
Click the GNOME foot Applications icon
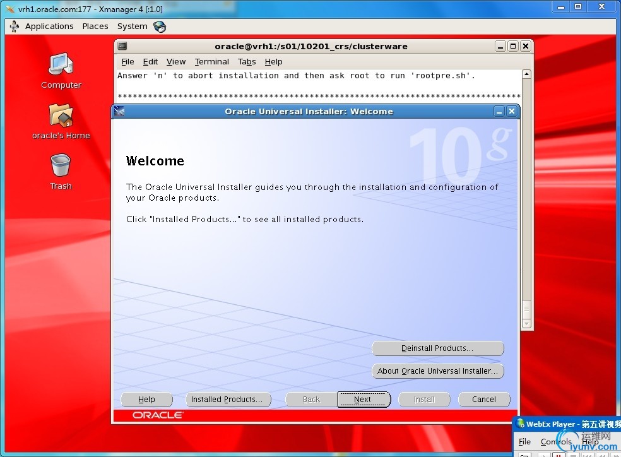15,26
